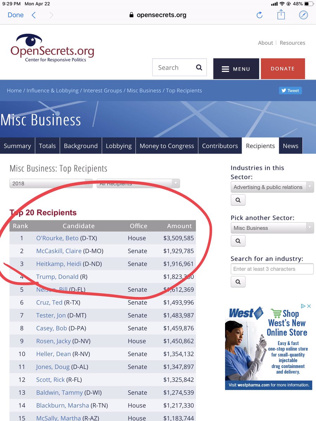Switch to the Summary tab
316x421 pixels.
(17, 146)
